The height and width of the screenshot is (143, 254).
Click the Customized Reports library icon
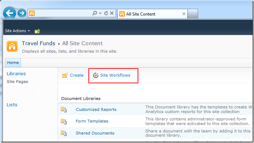click(64, 109)
